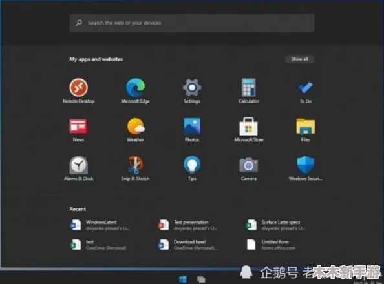The image size is (384, 284).
Task: Launch Microsoft Edge browser
Action: point(135,91)
